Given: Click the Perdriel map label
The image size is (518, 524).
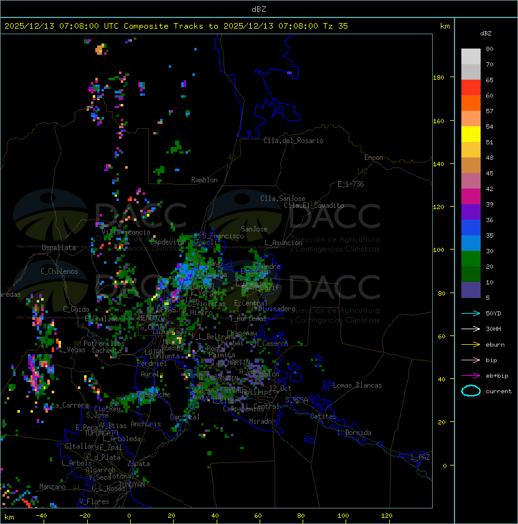Looking at the screenshot, I should click(152, 363).
